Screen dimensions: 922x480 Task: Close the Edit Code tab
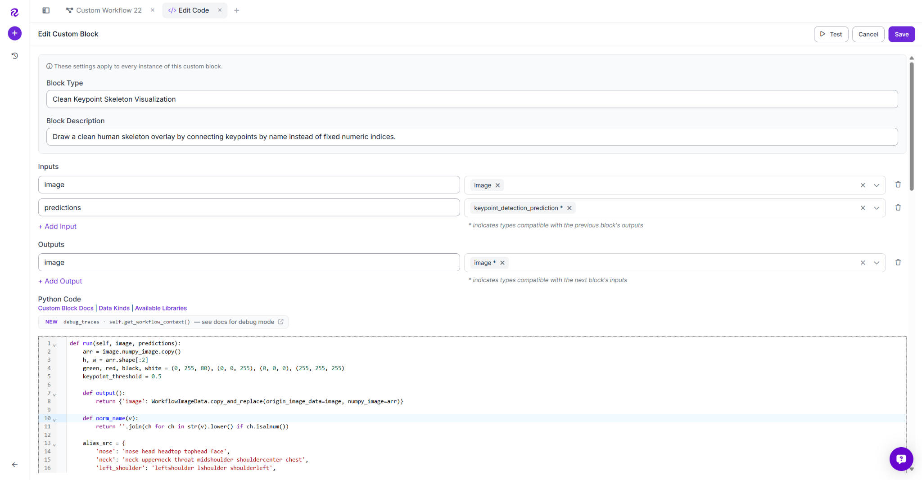click(220, 10)
